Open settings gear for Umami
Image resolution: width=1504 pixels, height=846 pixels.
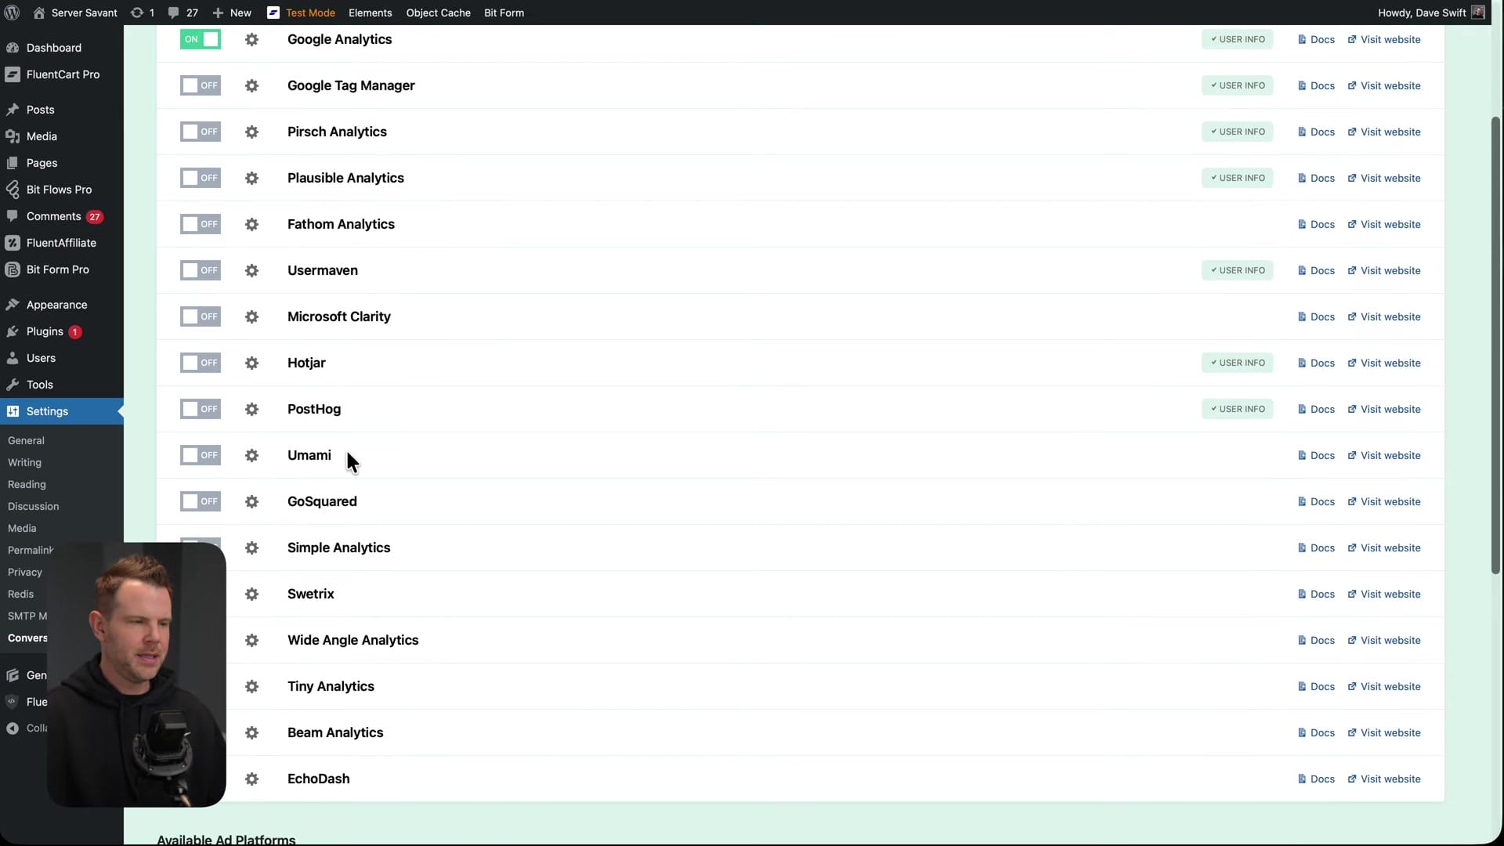click(x=251, y=455)
